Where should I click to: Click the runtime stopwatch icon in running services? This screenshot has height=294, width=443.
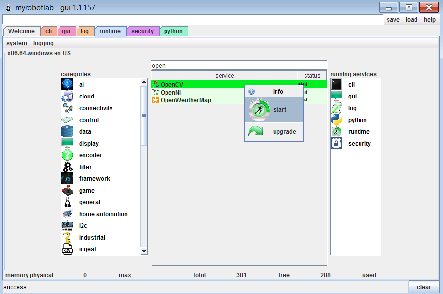coord(336,132)
